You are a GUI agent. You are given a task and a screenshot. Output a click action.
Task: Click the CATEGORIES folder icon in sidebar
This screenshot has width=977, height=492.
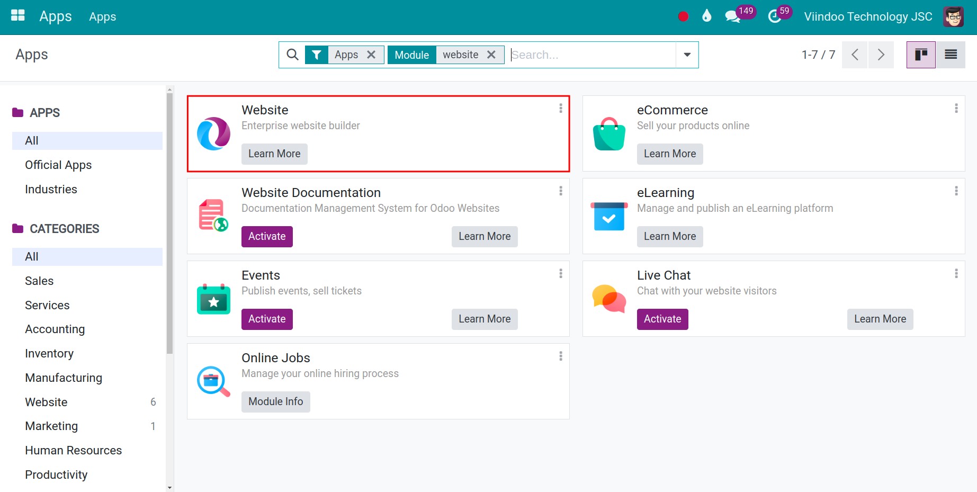coord(18,228)
